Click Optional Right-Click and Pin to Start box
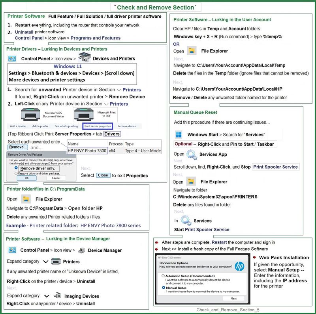 point(225,144)
